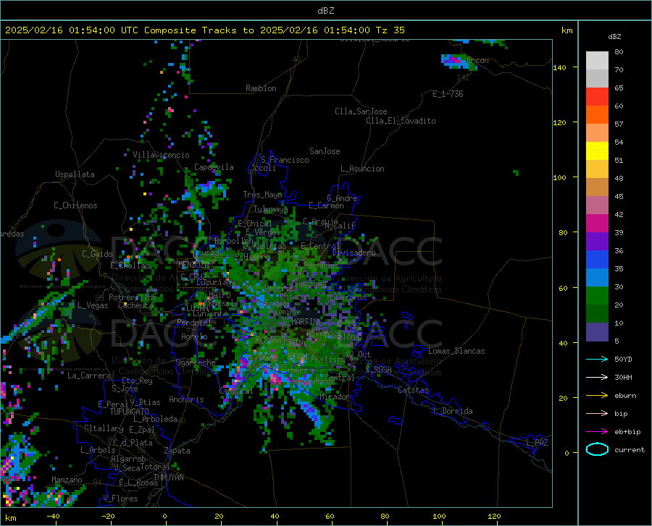This screenshot has height=526, width=652.
Task: Click the Villavicencio label on map
Action: point(161,155)
